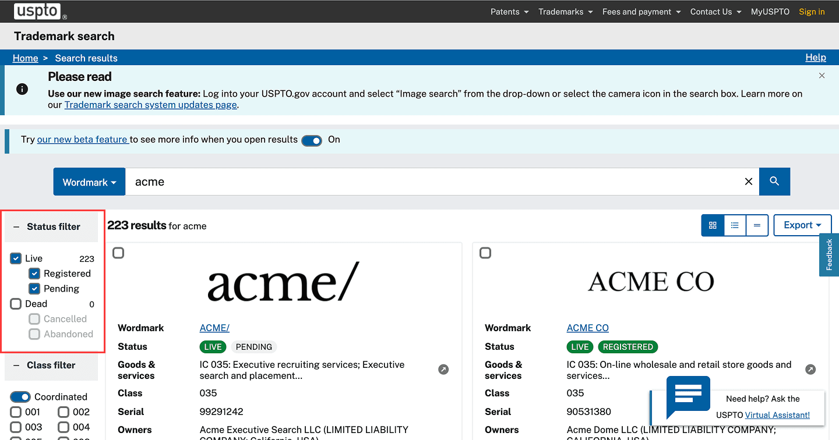839x440 pixels.
Task: Select the ACME/ result card checkbox
Action: pos(118,253)
